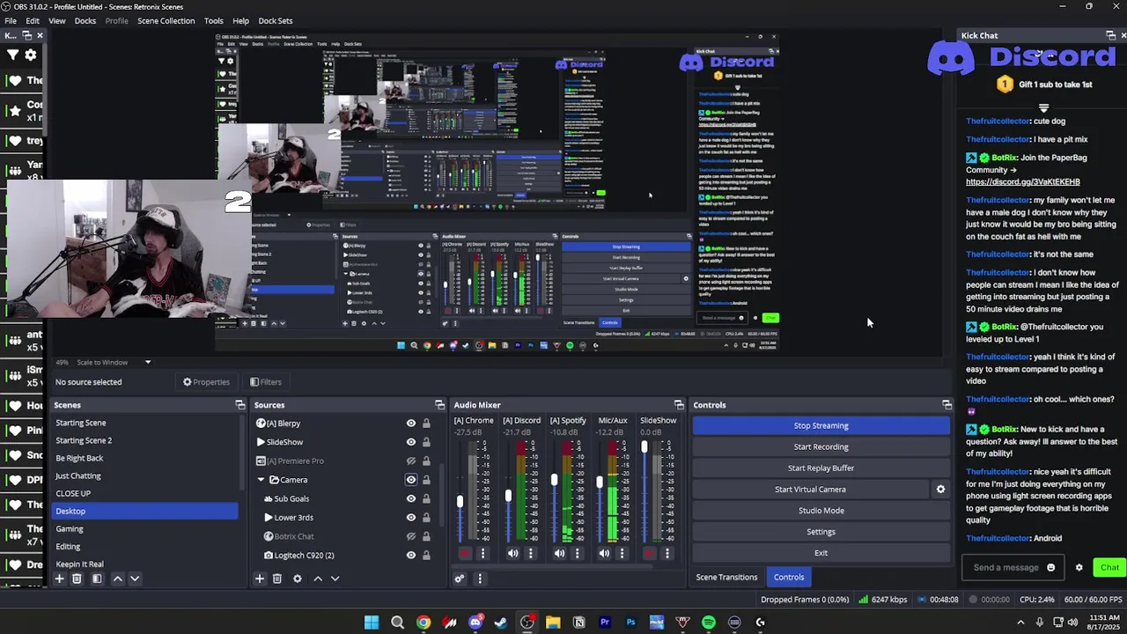Image resolution: width=1127 pixels, height=634 pixels.
Task: Start the Replay Buffer
Action: click(x=821, y=468)
